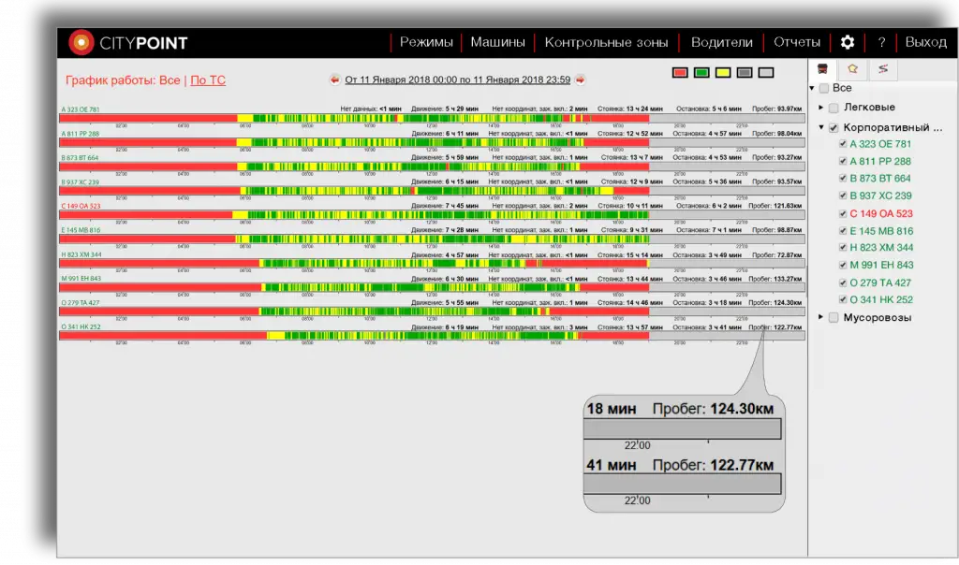Open the 'Контрольные зоны' menu
Screen dimensions: 959x565
pos(607,42)
